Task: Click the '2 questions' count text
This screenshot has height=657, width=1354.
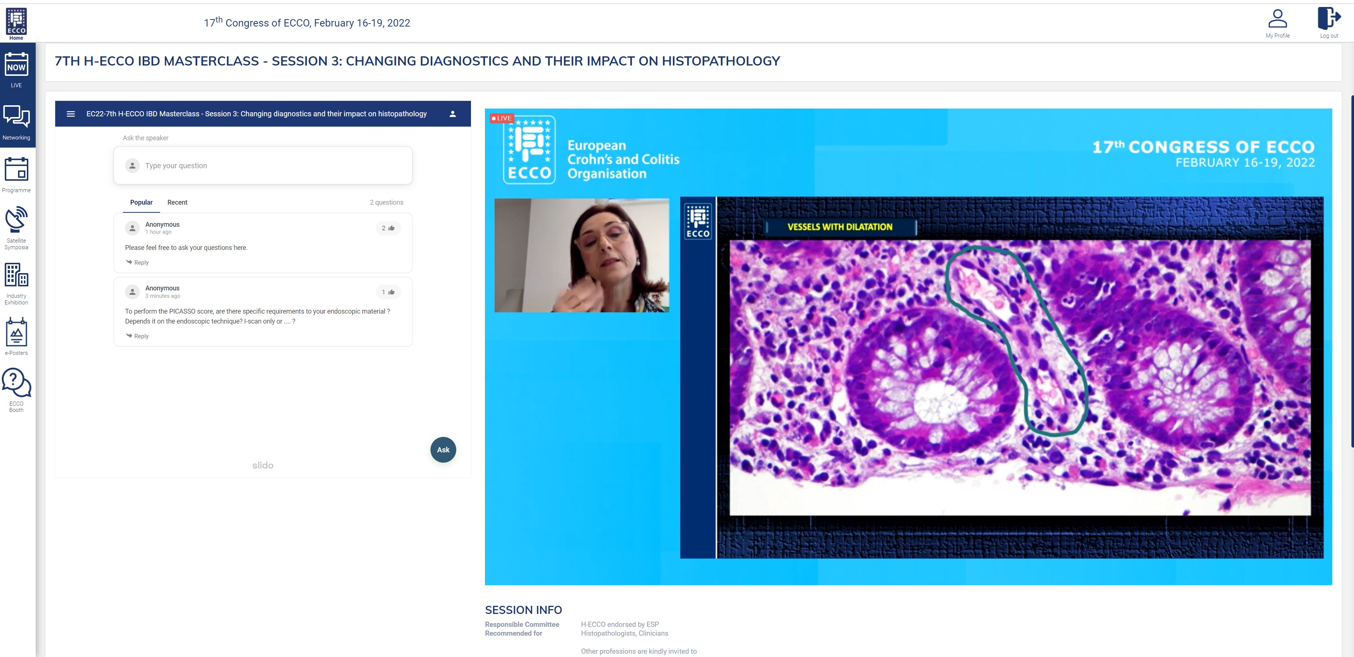Action: click(x=386, y=202)
